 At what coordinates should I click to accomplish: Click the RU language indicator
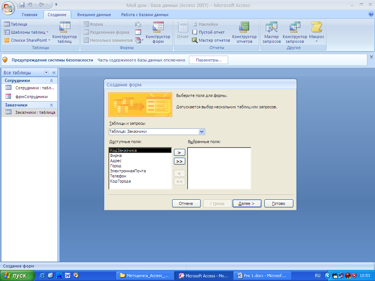[318, 276]
